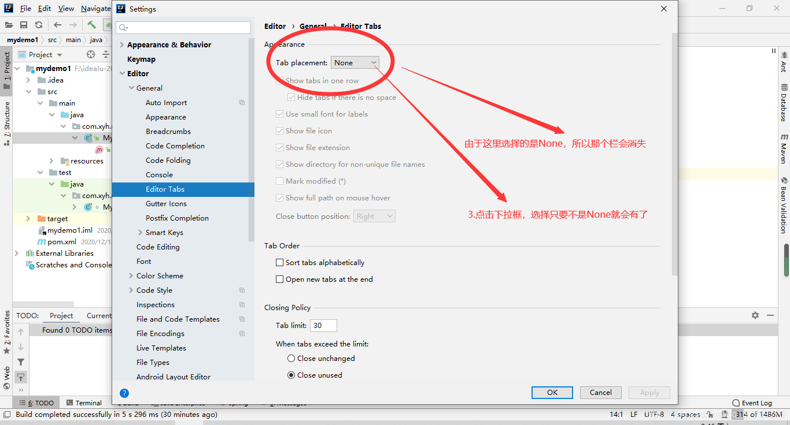Click UTF-8 encoding in status bar
Viewport: 790px width, 425px height.
point(654,415)
